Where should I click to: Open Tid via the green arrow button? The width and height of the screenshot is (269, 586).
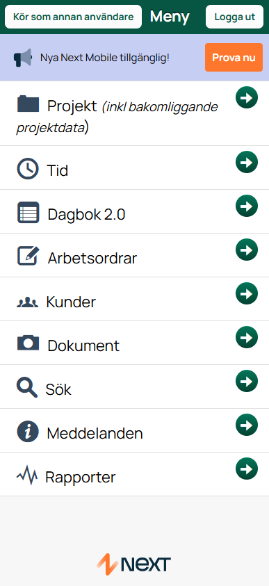pos(247,162)
